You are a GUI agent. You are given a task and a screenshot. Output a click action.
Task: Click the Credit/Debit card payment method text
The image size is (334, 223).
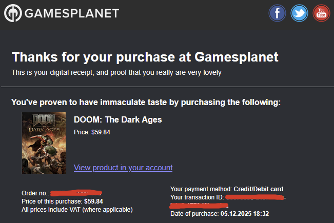pos(259,189)
